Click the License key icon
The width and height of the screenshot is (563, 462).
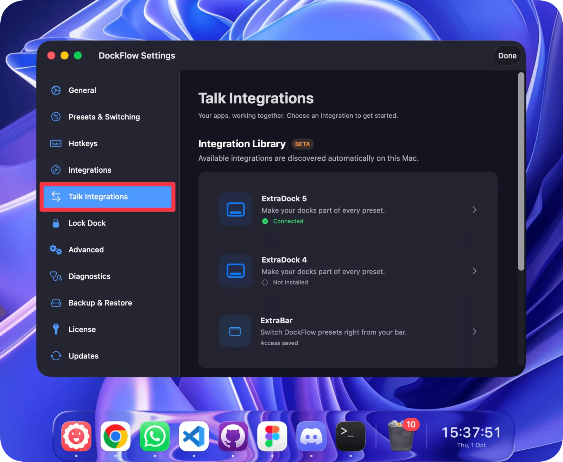pos(56,329)
